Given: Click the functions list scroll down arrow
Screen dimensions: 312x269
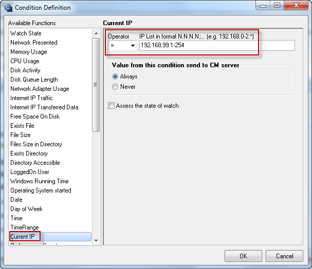Looking at the screenshot, I should point(96,241).
